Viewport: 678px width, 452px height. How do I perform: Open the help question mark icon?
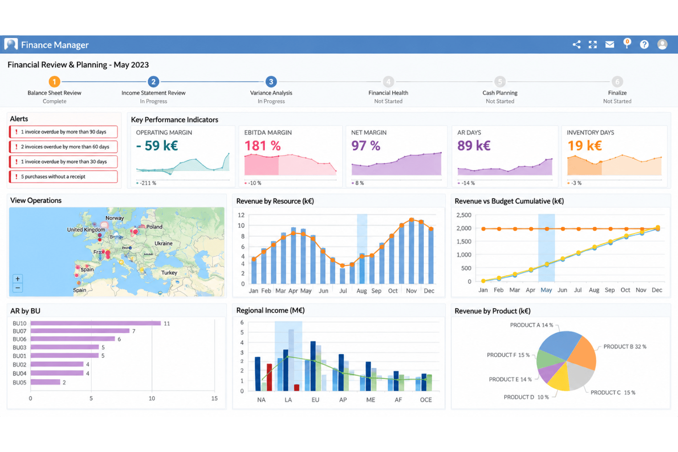click(644, 44)
